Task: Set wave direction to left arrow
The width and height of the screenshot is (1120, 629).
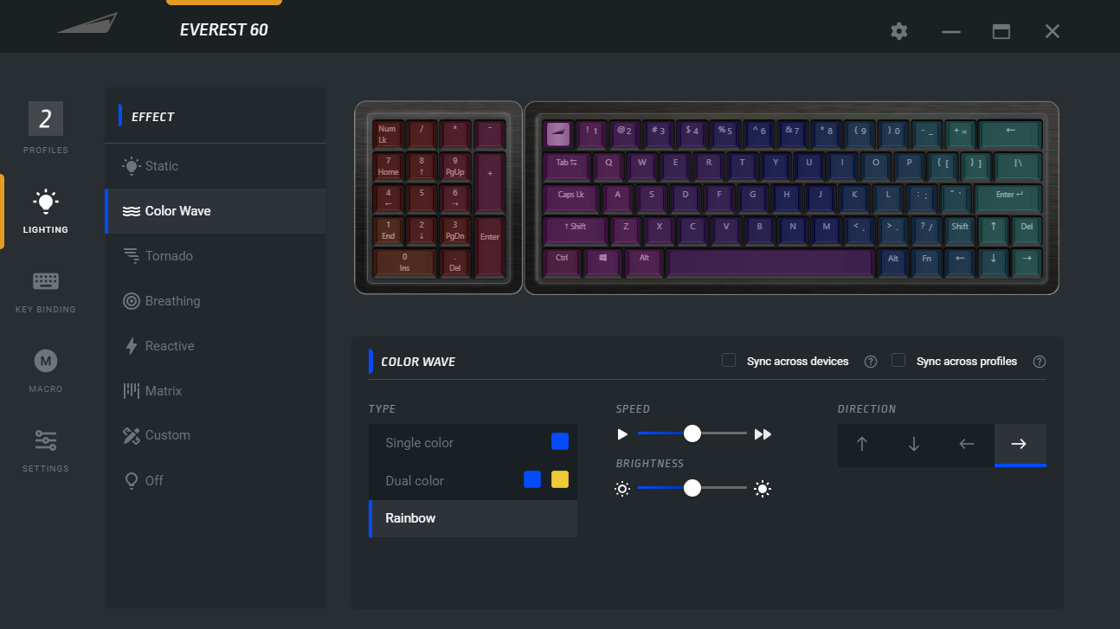Action: pos(967,444)
